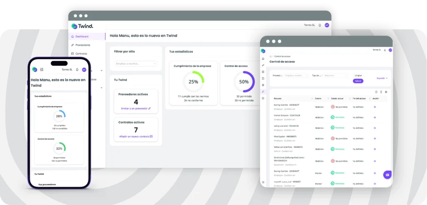Open the round icon below the key in access sidebar
427x205 pixels.
point(263,98)
